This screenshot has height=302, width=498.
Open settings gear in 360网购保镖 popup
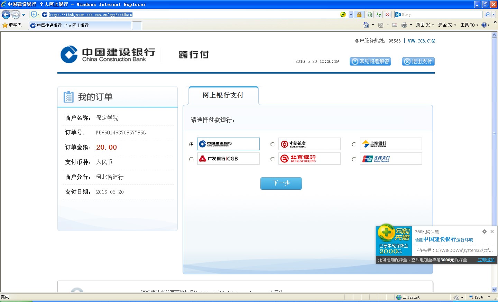coord(484,232)
